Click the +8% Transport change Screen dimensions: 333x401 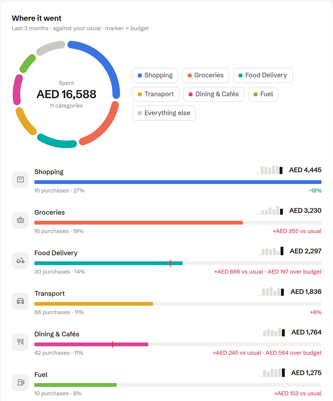tap(316, 312)
